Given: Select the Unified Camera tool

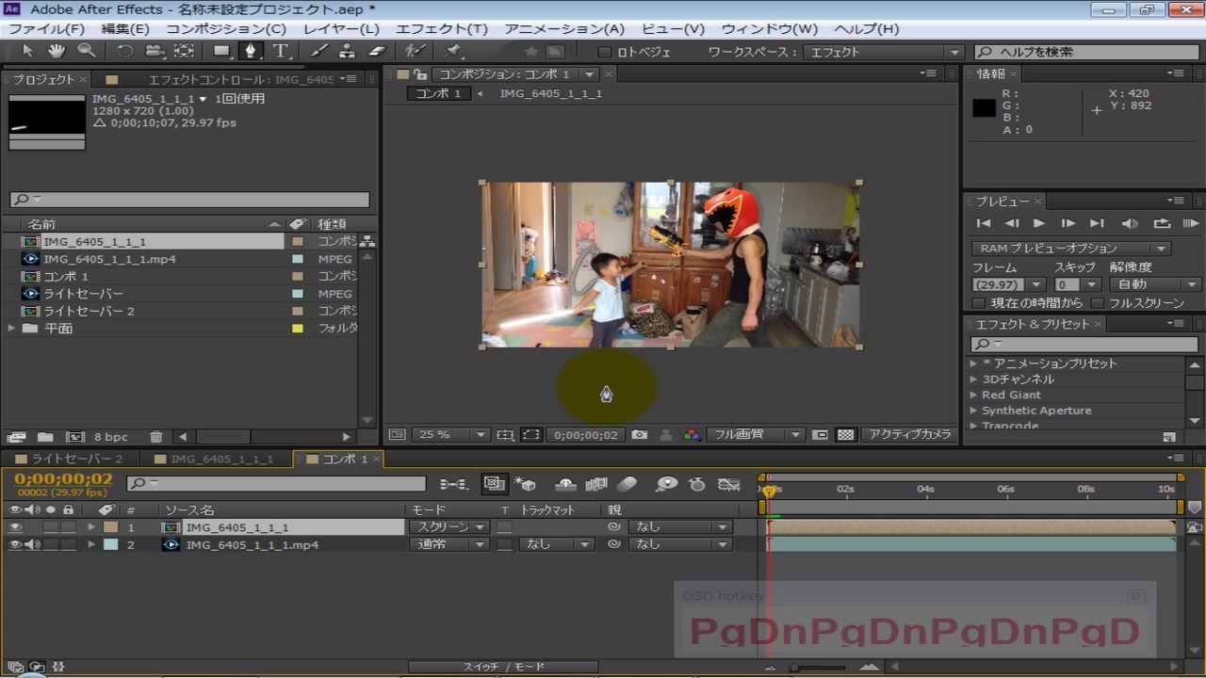Looking at the screenshot, I should point(155,51).
